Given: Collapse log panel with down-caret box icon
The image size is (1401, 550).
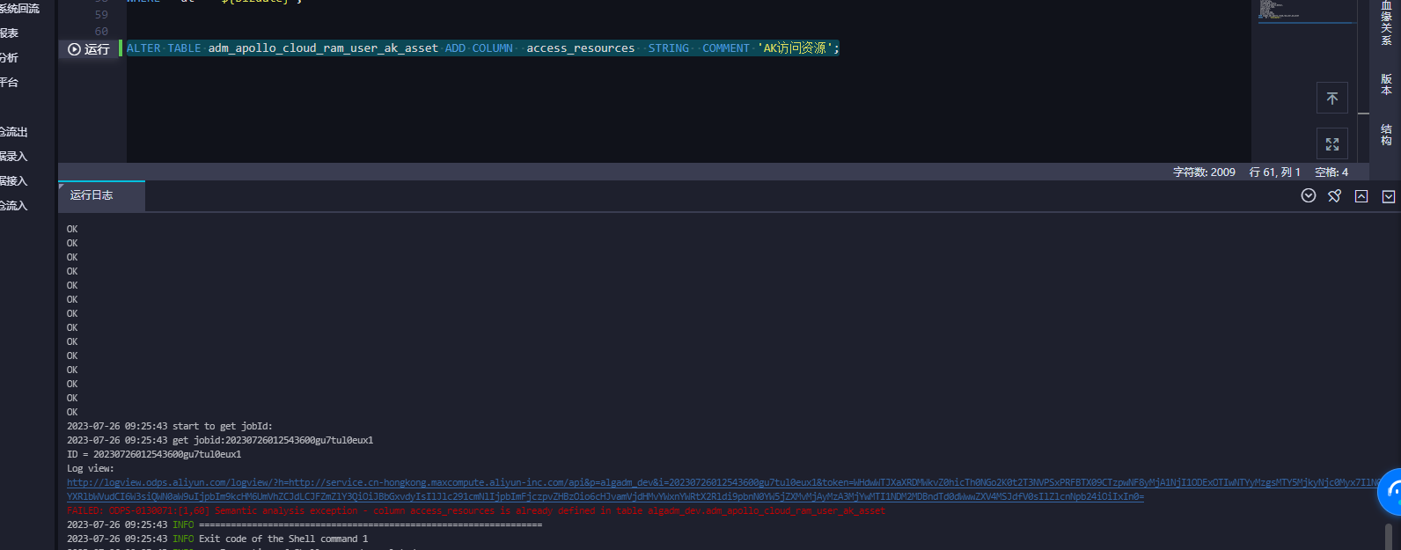Looking at the screenshot, I should 1389,196.
